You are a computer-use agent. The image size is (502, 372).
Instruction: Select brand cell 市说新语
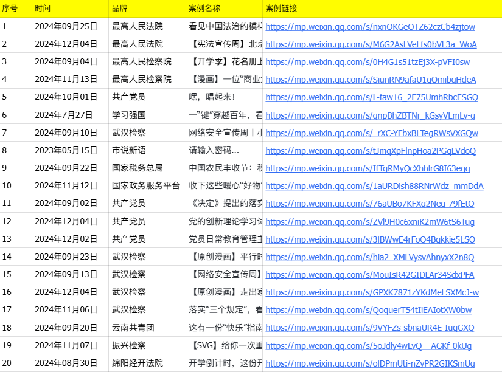[x=147, y=150]
